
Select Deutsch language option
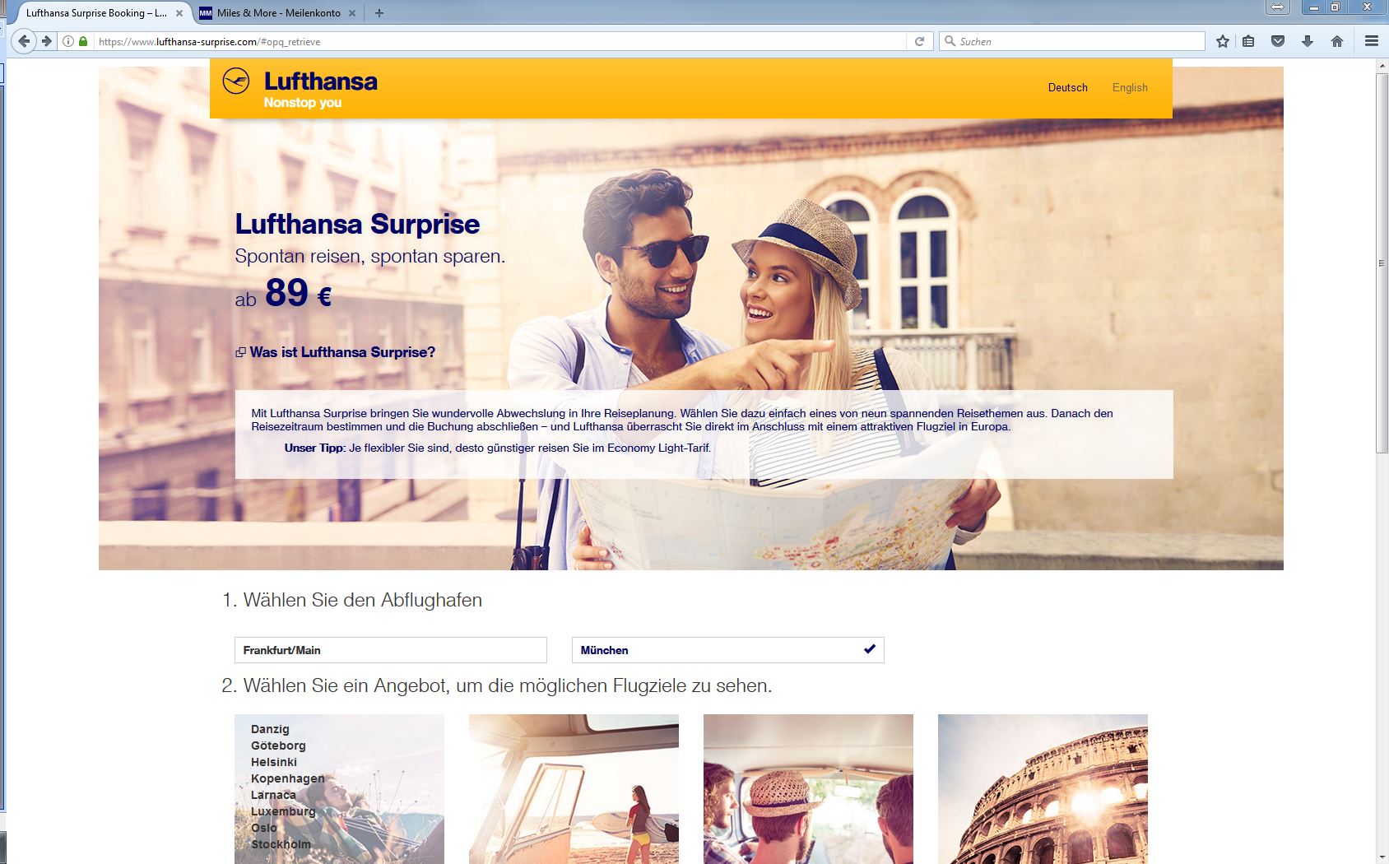(x=1067, y=87)
